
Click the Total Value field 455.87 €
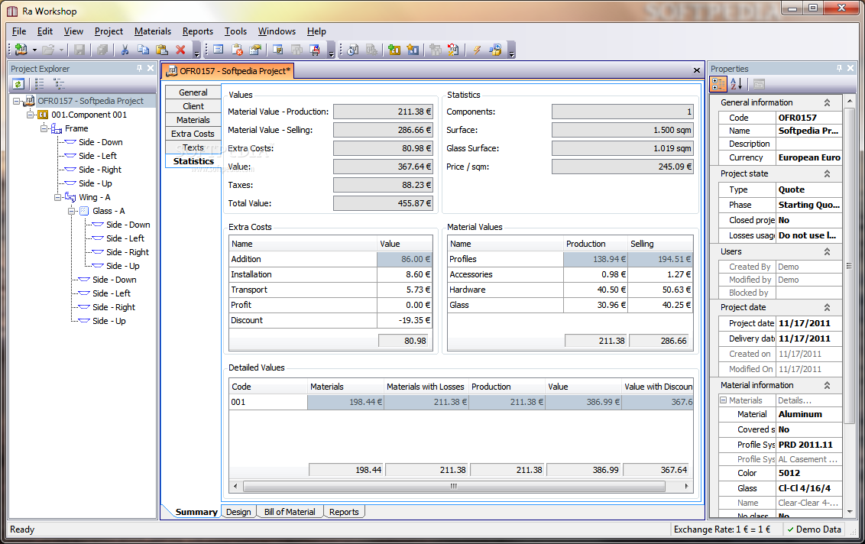pos(383,203)
